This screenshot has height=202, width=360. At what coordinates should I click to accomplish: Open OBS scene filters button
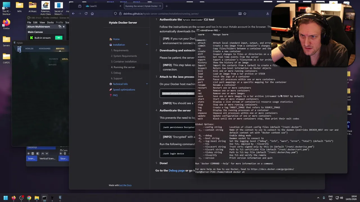[x=38, y=153]
